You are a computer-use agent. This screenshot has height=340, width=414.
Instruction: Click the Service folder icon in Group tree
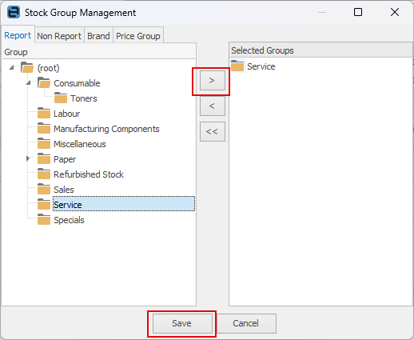click(x=44, y=205)
